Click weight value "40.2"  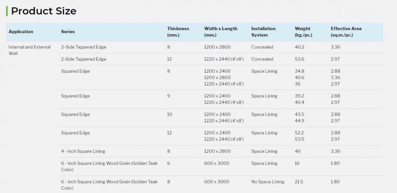299,47
